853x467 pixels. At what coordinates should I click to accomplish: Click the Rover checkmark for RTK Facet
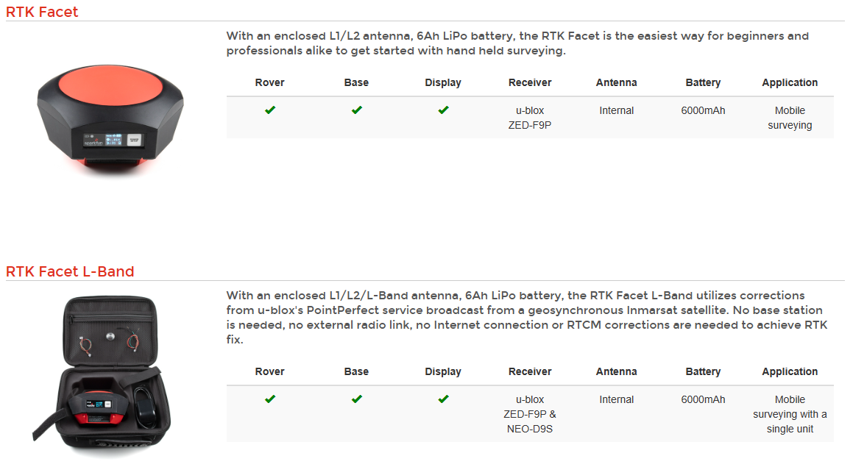pos(270,110)
